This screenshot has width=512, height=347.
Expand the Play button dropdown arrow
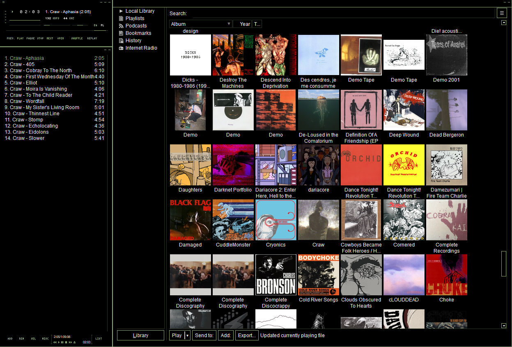pyautogui.click(x=188, y=336)
